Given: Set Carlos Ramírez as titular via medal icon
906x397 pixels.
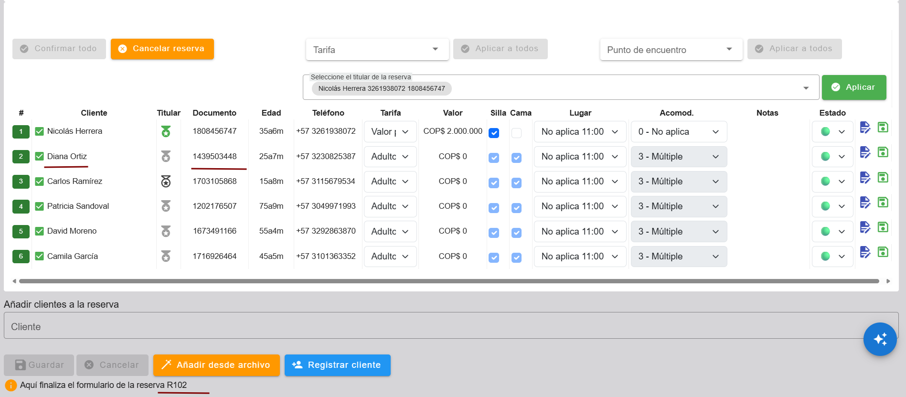Looking at the screenshot, I should 166,182.
